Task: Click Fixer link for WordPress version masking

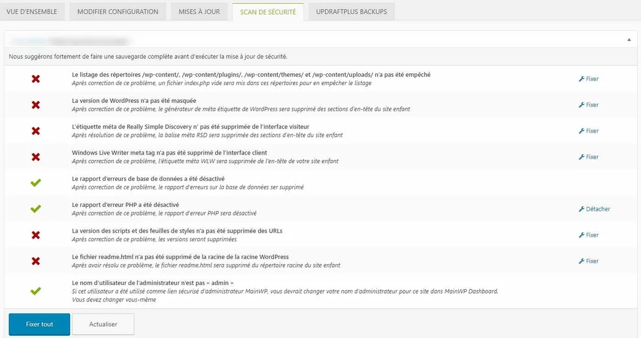Action: 589,105
